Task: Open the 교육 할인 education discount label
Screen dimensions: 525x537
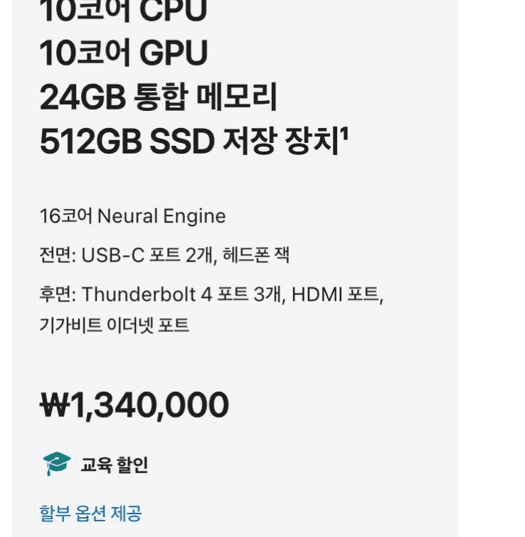Action: (115, 465)
